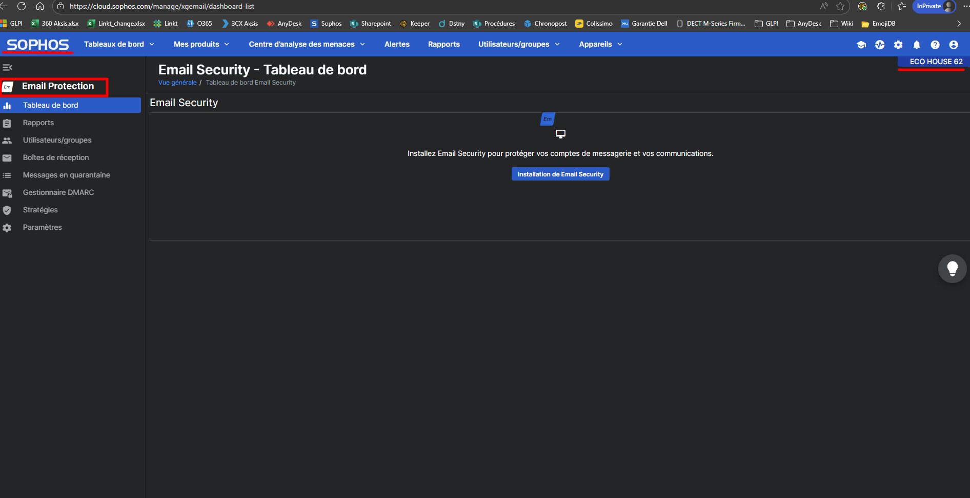This screenshot has height=498, width=970.
Task: Click the ECO HOUSE 62 account label
Action: click(x=936, y=62)
